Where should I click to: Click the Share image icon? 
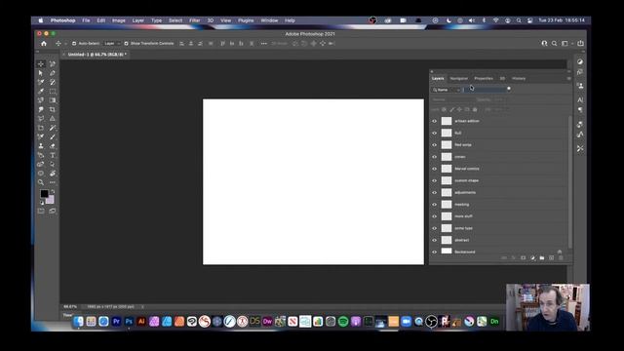pos(581,43)
